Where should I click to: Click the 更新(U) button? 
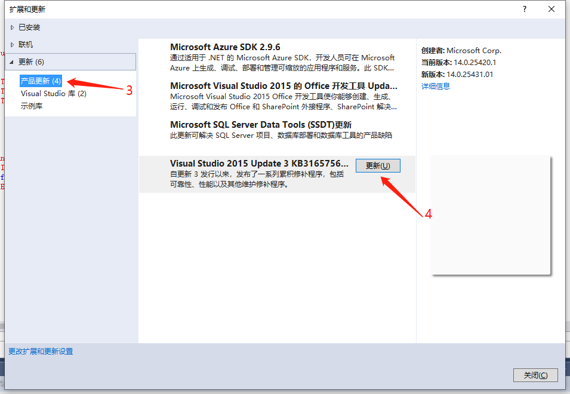378,166
